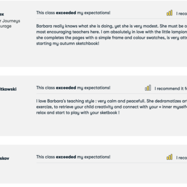Open the reviewer profile ending in "ex"
The image size is (187, 187).
2,14
